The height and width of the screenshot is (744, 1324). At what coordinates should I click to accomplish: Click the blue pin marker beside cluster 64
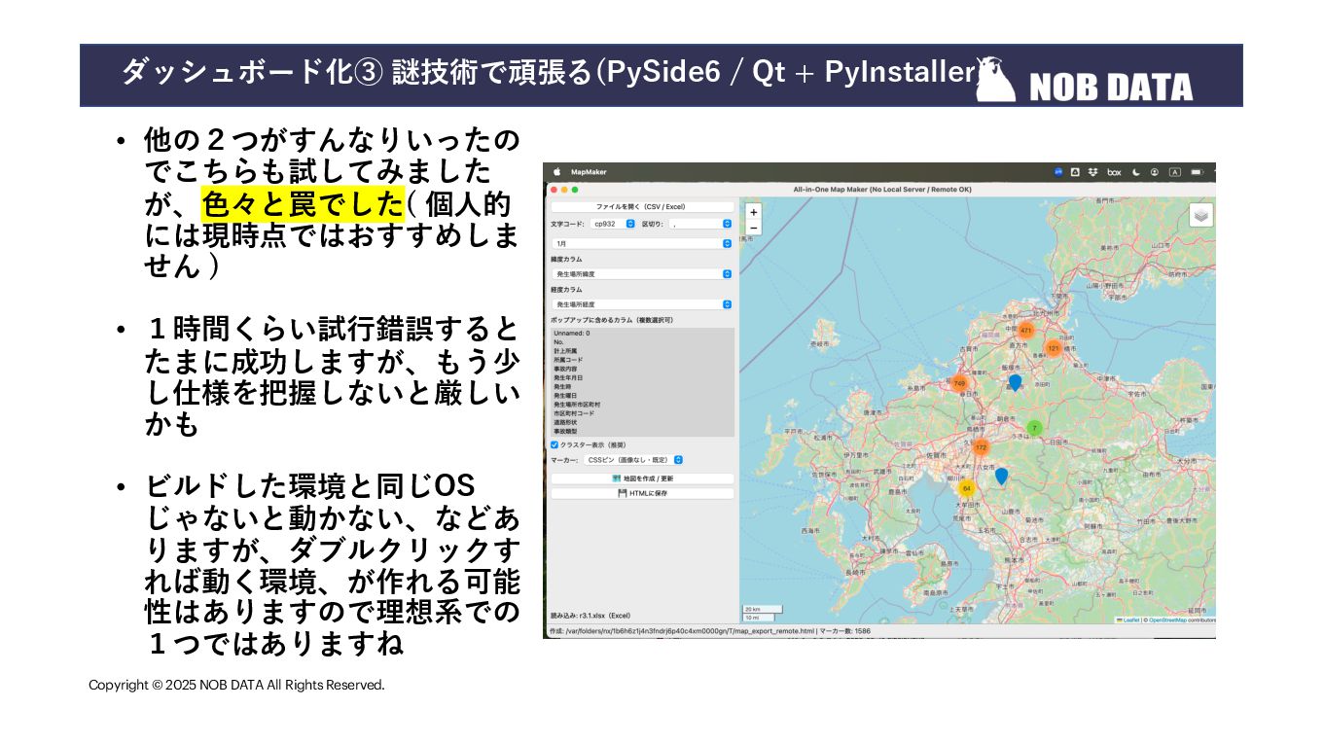1001,476
